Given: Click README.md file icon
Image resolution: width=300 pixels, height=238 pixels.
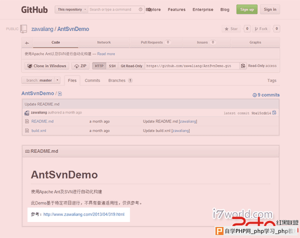Looking at the screenshot, I should point(27,121).
